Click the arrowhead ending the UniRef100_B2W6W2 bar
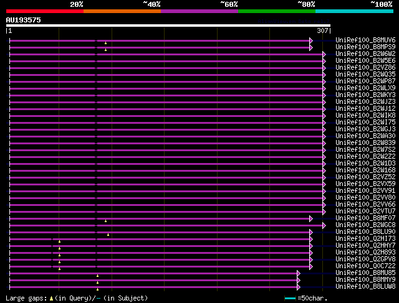This screenshot has width=399, height=303. coord(324,54)
